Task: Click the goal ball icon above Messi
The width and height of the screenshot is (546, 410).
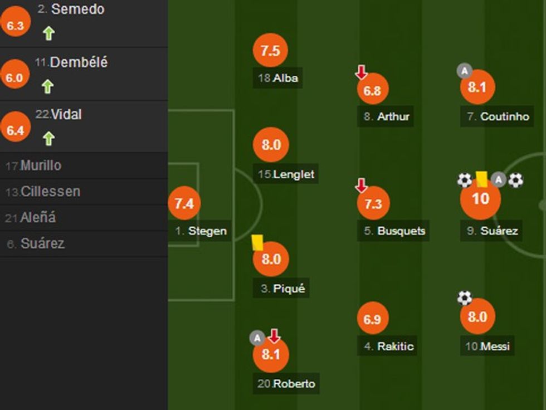Action: click(x=465, y=298)
